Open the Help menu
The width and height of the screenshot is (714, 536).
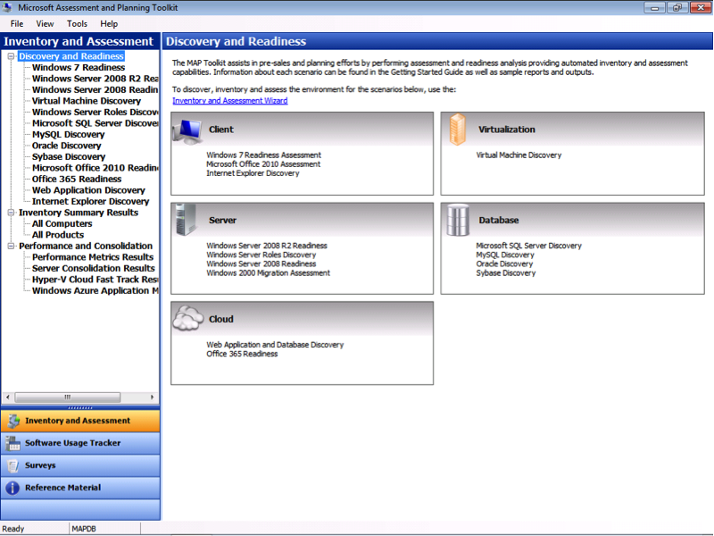[109, 24]
